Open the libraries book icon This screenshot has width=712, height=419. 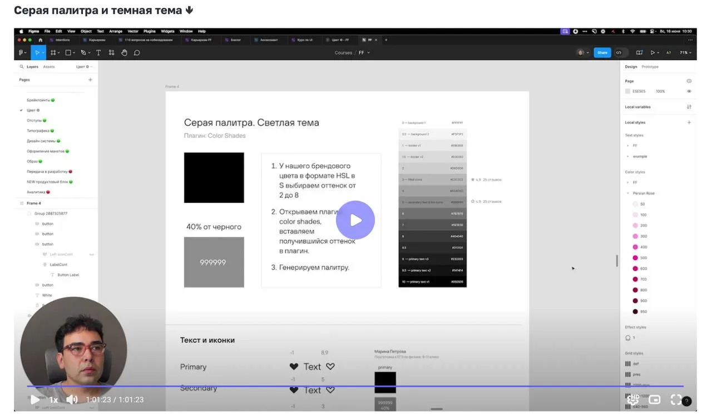(639, 52)
